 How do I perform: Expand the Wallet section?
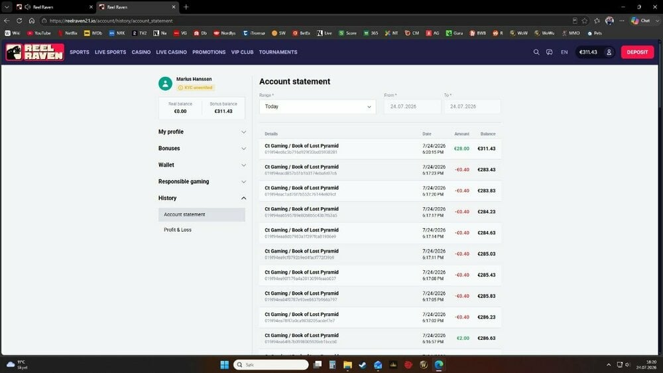[202, 165]
